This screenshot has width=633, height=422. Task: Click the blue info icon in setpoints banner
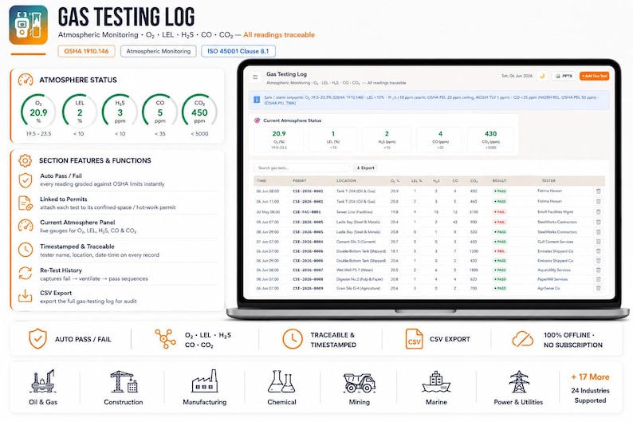(x=257, y=100)
